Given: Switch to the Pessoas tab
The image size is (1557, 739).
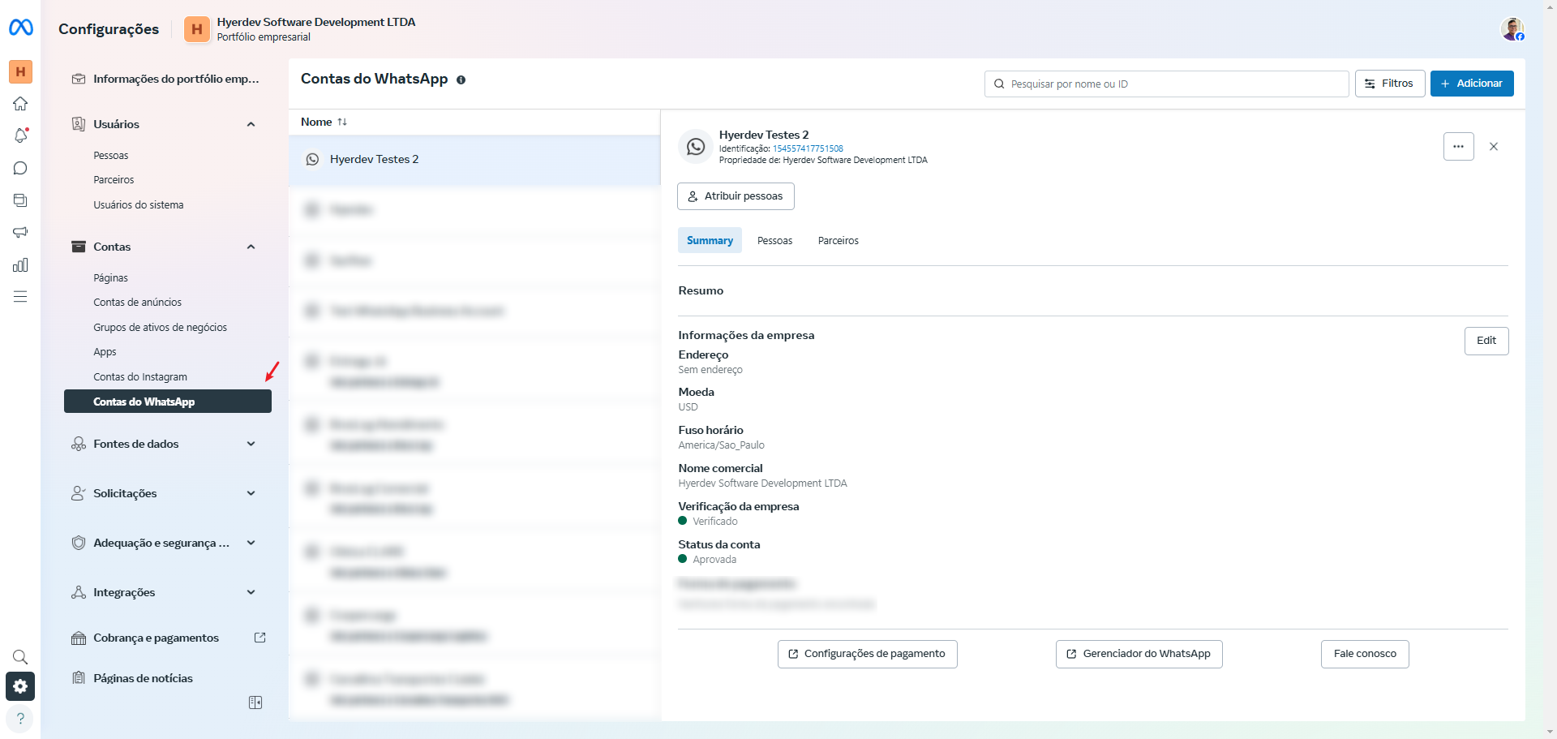Looking at the screenshot, I should coord(774,241).
